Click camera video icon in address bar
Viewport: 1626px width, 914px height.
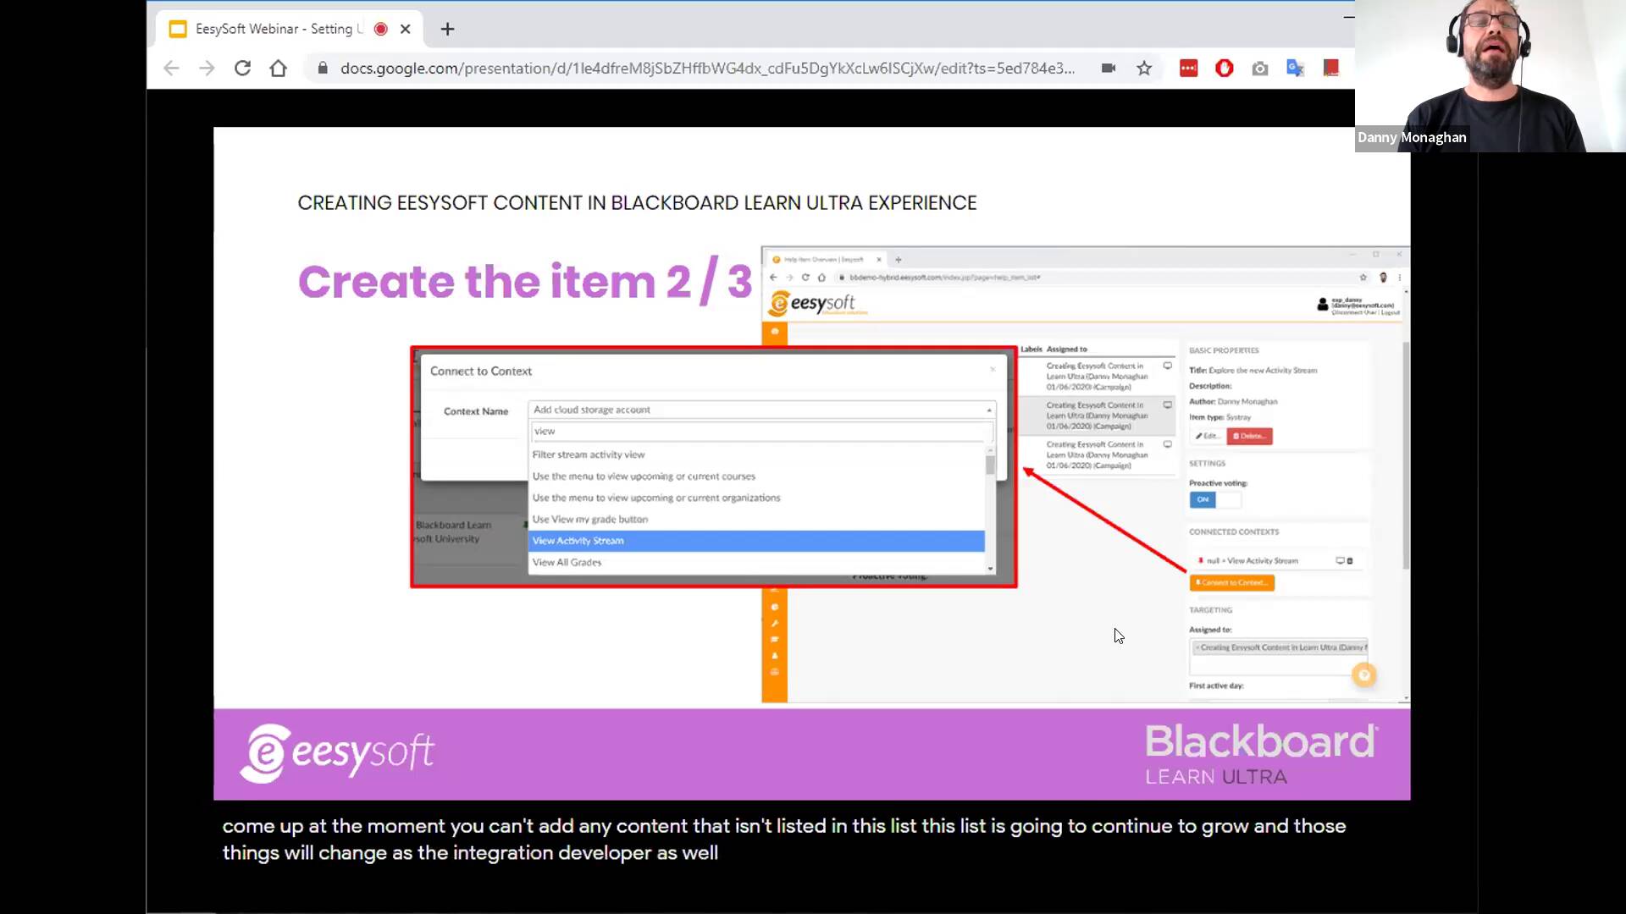click(1108, 69)
